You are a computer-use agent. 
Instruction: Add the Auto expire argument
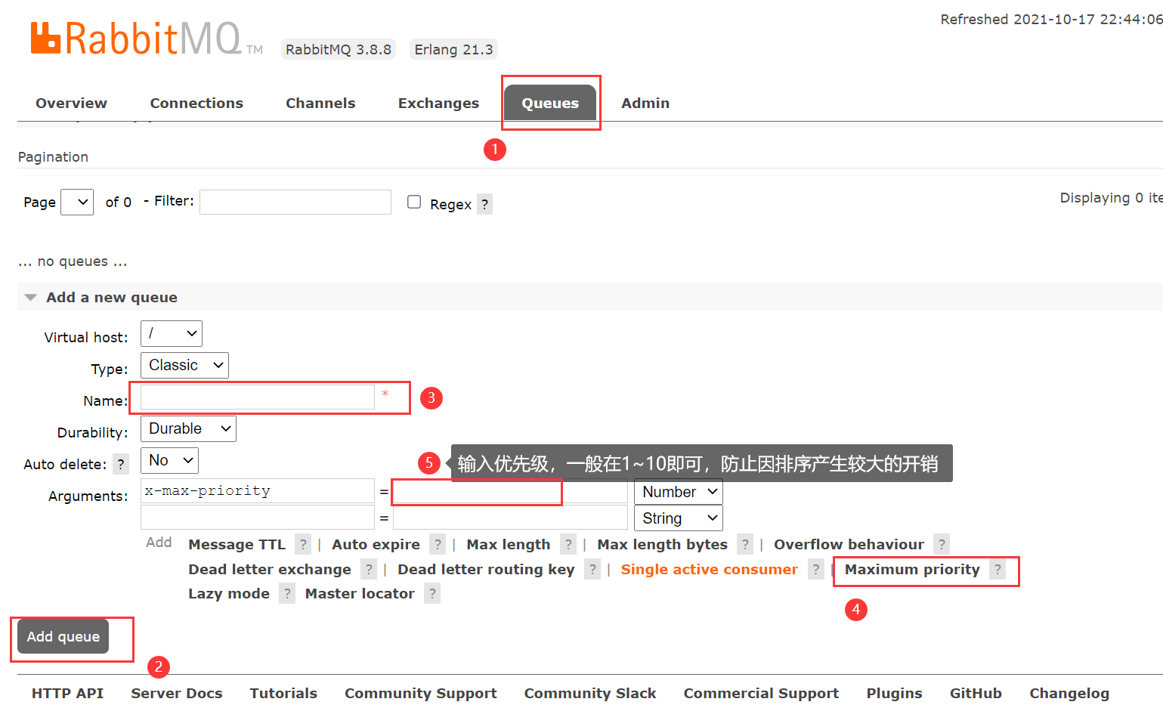(376, 544)
